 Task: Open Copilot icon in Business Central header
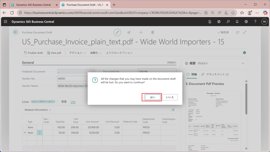[219, 22]
